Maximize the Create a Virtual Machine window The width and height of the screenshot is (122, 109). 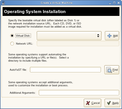point(114,3)
